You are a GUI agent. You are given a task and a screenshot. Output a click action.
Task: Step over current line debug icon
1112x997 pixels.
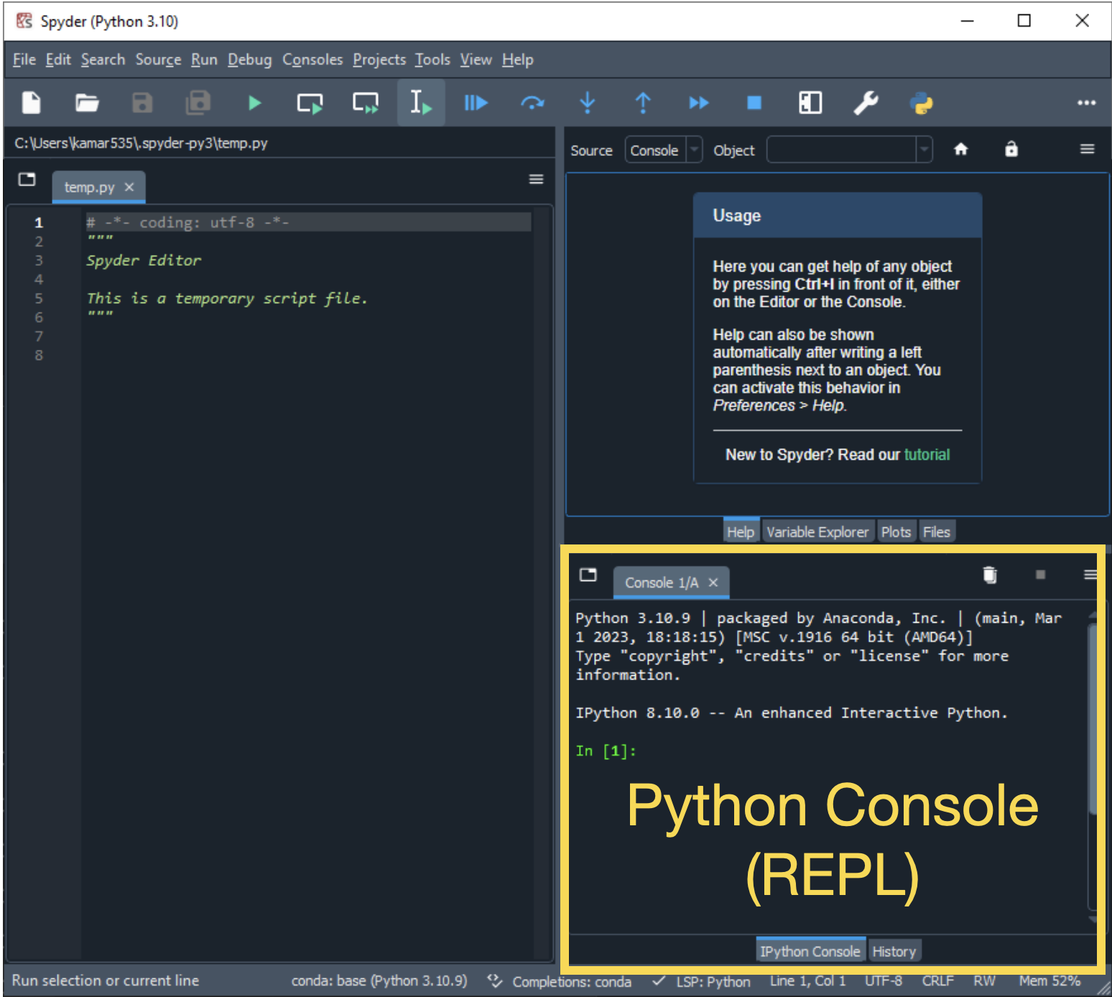pos(532,103)
